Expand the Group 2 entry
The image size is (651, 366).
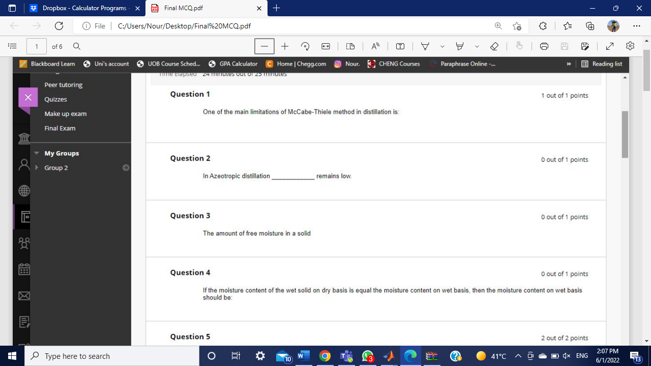click(36, 167)
